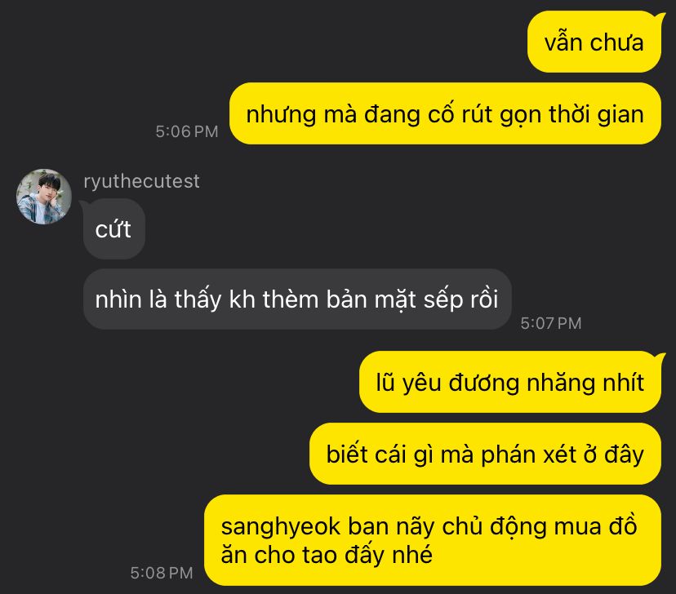Tap the 5:06 PM timestamp
The width and height of the screenshot is (676, 594).
187,131
